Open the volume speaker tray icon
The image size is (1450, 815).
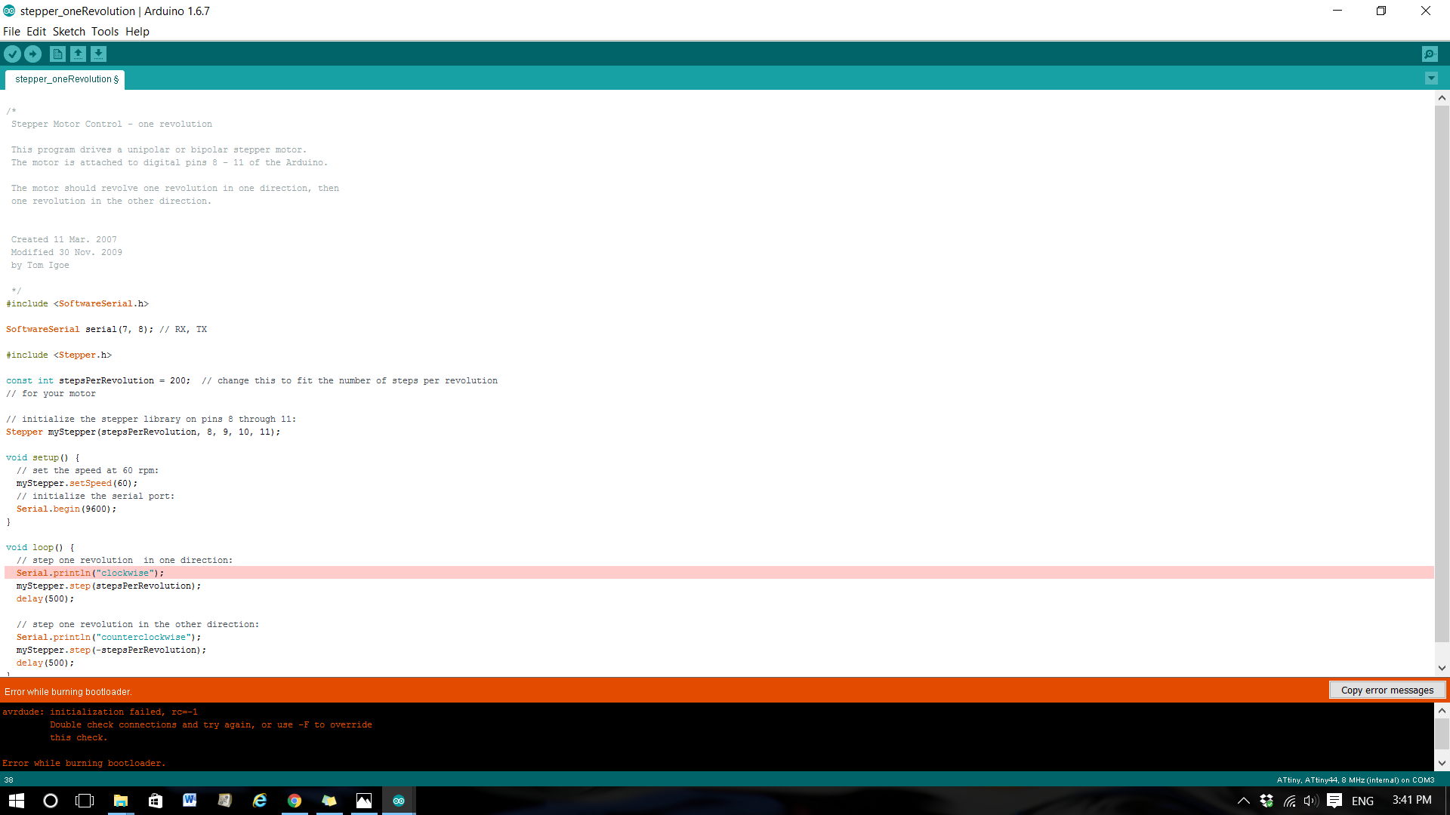pos(1310,801)
